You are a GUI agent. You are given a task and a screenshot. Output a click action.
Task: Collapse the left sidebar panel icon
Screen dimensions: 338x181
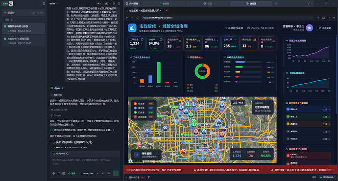[44, 3]
